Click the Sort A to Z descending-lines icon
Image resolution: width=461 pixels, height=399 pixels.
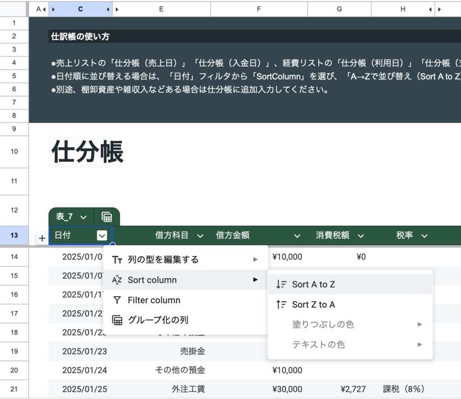(x=281, y=284)
